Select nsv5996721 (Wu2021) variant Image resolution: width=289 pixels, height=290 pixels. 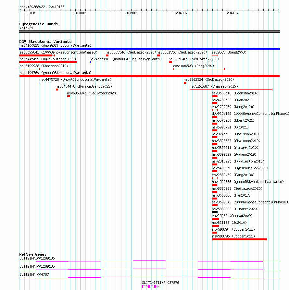point(230,127)
